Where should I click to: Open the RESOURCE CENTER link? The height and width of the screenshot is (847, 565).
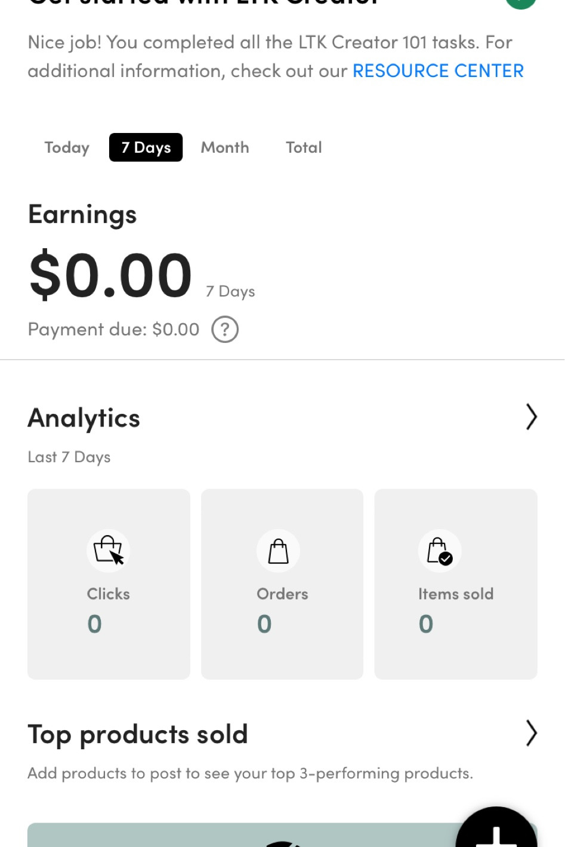[438, 71]
